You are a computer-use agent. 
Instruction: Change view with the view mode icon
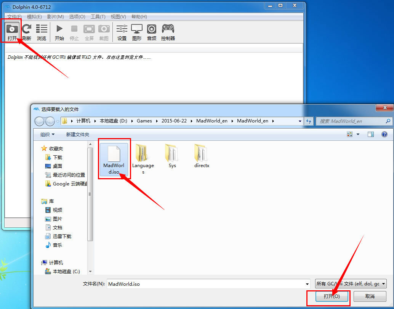click(349, 134)
